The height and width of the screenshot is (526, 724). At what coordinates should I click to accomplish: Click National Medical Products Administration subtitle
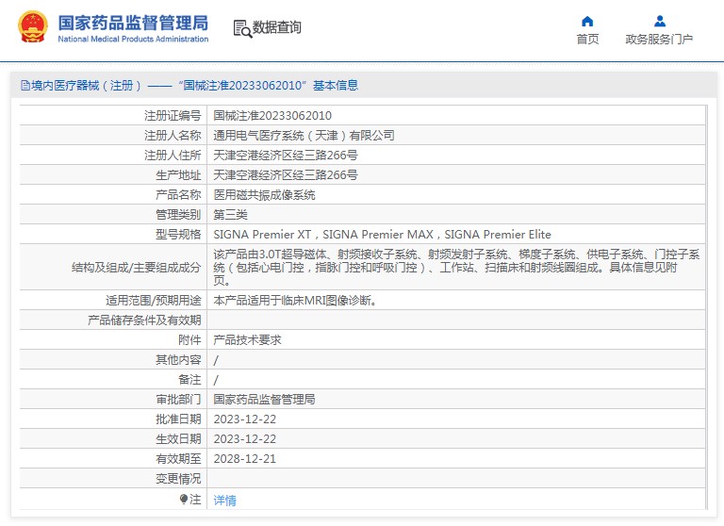click(x=133, y=40)
